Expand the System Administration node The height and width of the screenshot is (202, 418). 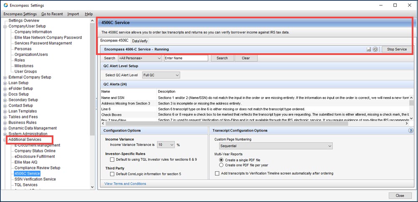tap(5, 134)
